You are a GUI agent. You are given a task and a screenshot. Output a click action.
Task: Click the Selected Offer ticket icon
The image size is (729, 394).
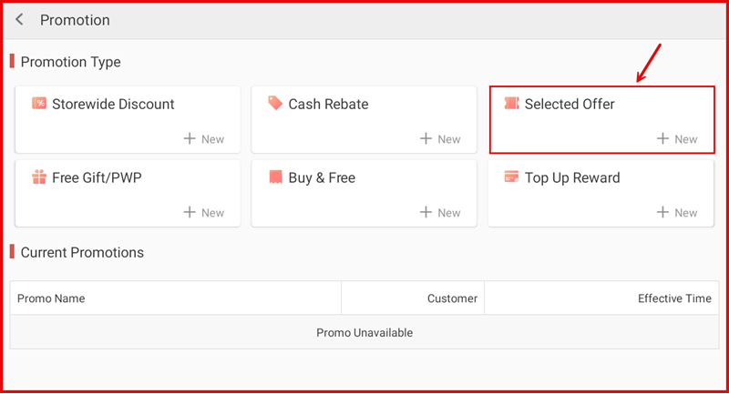[511, 104]
